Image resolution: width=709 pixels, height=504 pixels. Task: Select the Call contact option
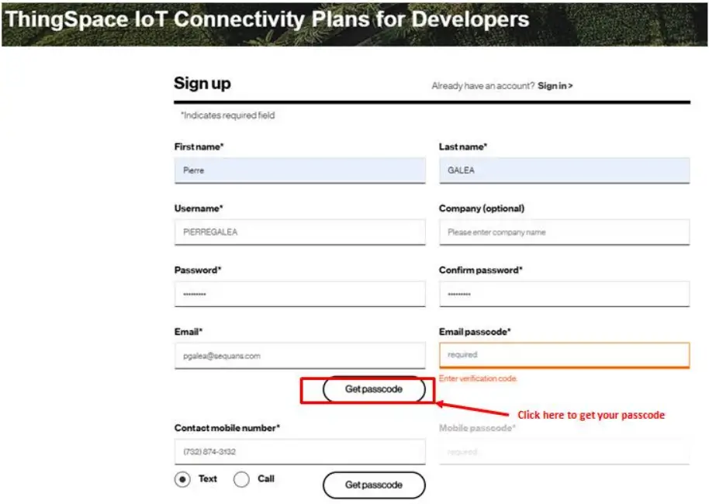pyautogui.click(x=241, y=479)
